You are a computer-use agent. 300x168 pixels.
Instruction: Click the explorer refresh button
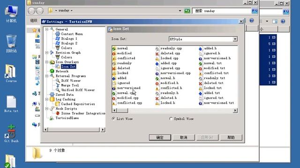coord(187,11)
